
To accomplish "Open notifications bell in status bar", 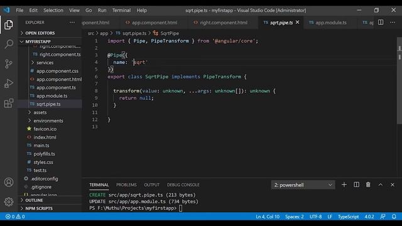I will pos(394,217).
